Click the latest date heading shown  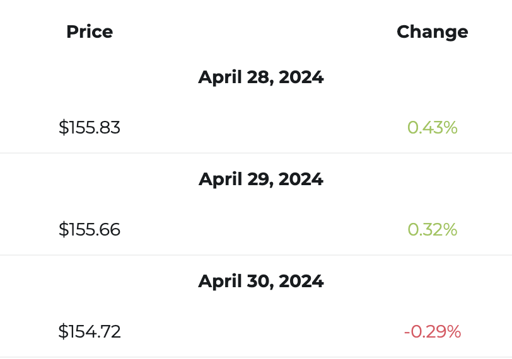260,281
